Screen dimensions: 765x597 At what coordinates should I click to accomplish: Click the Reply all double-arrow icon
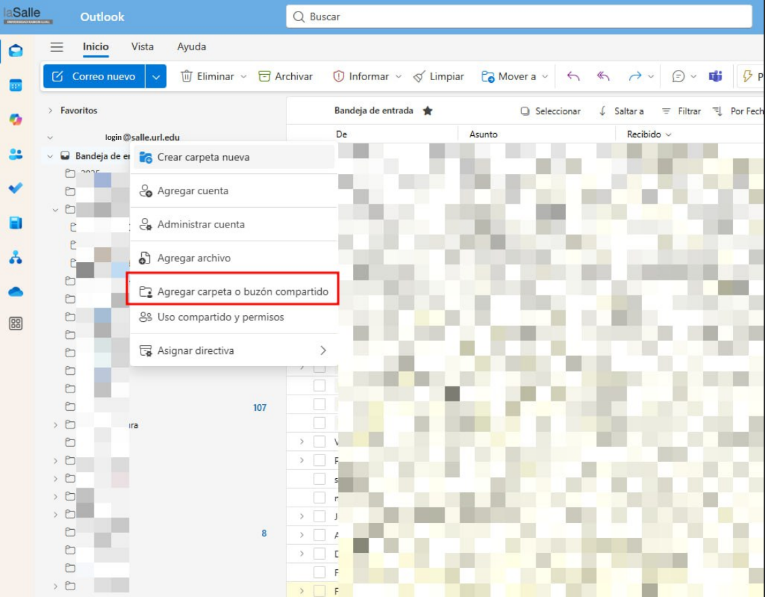pyautogui.click(x=603, y=77)
